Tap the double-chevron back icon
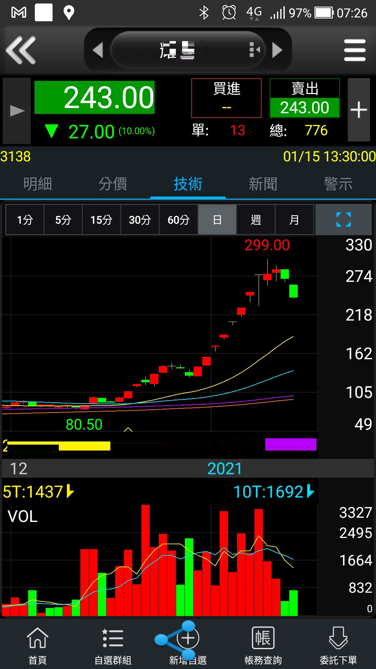Screen dimensions: 376x669 coord(21,50)
